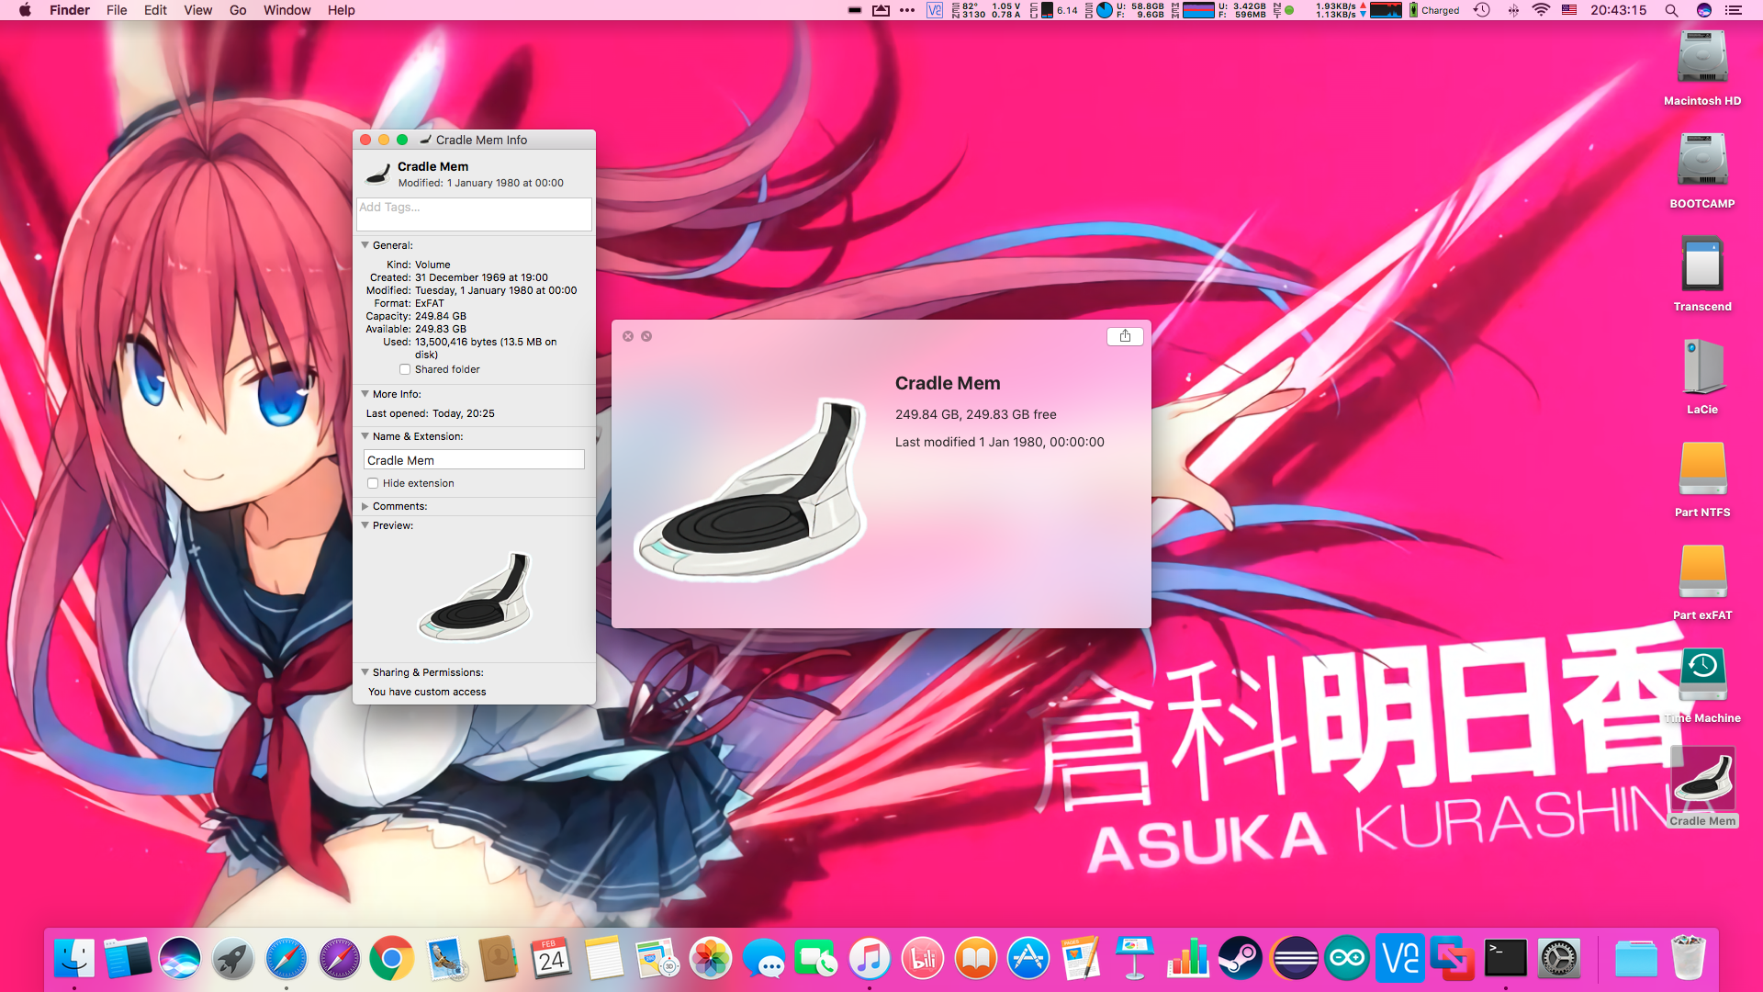Click the volume icon in Info header
The width and height of the screenshot is (1763, 992).
coord(377,174)
